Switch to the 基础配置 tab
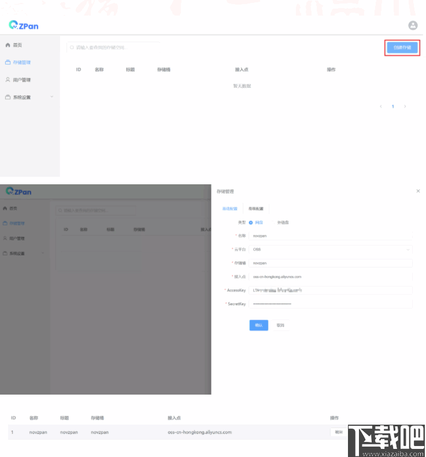 (230, 209)
